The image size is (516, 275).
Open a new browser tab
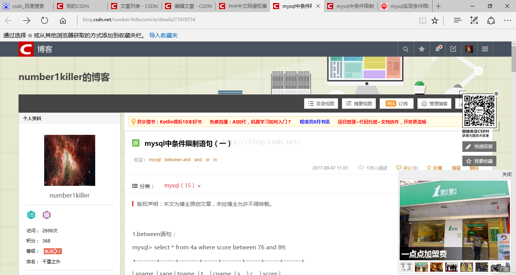pyautogui.click(x=438, y=6)
